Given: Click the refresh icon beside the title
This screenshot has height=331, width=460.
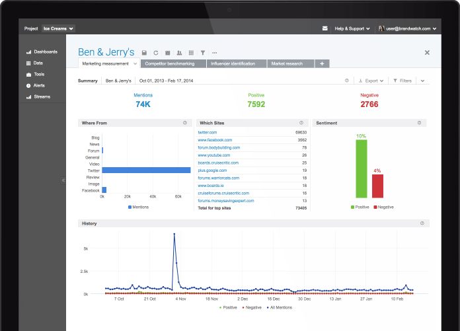Looking at the screenshot, I should pos(156,53).
